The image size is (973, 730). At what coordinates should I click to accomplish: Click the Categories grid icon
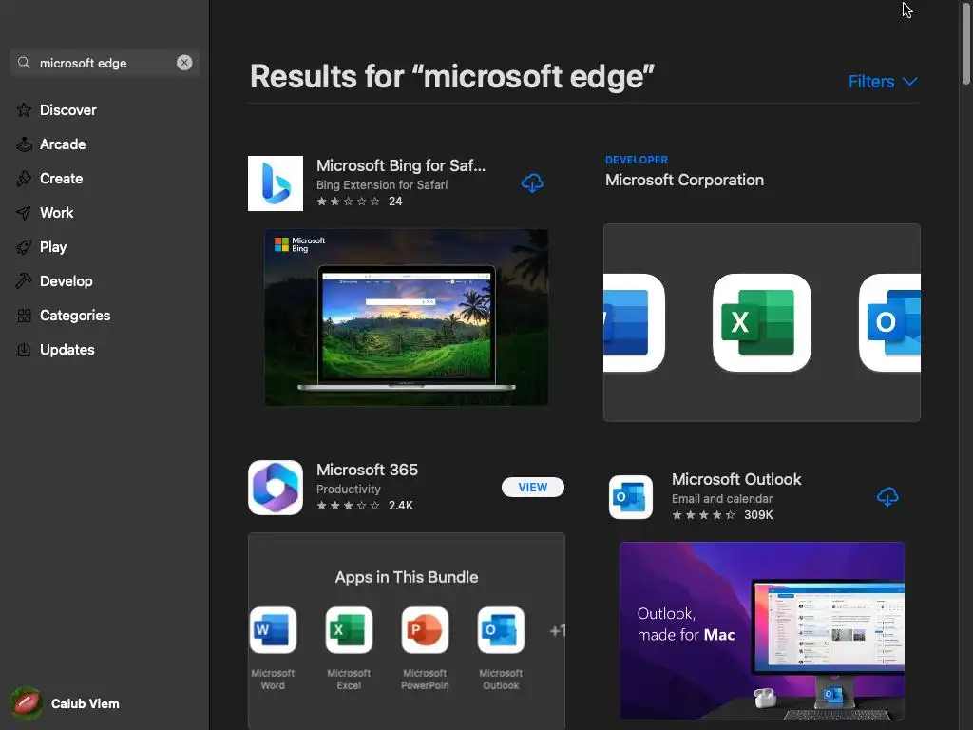tap(24, 316)
